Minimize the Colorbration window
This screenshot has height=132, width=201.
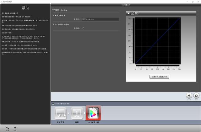coord(187,2)
